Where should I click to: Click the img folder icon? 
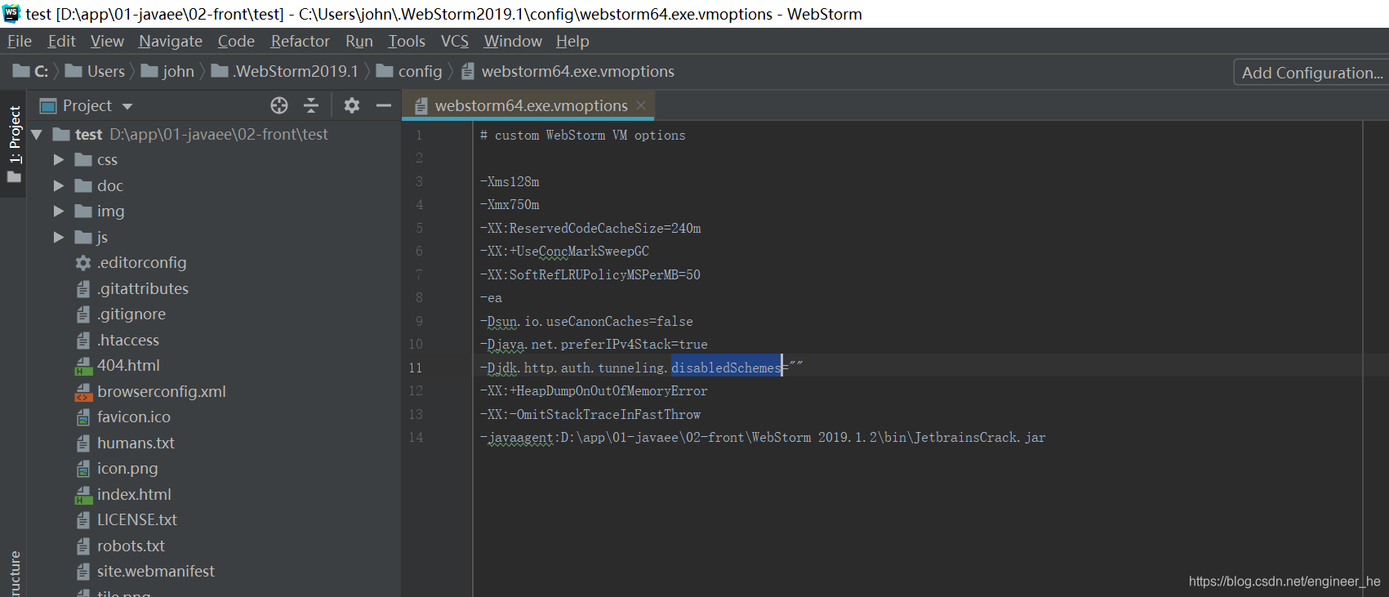pyautogui.click(x=83, y=212)
